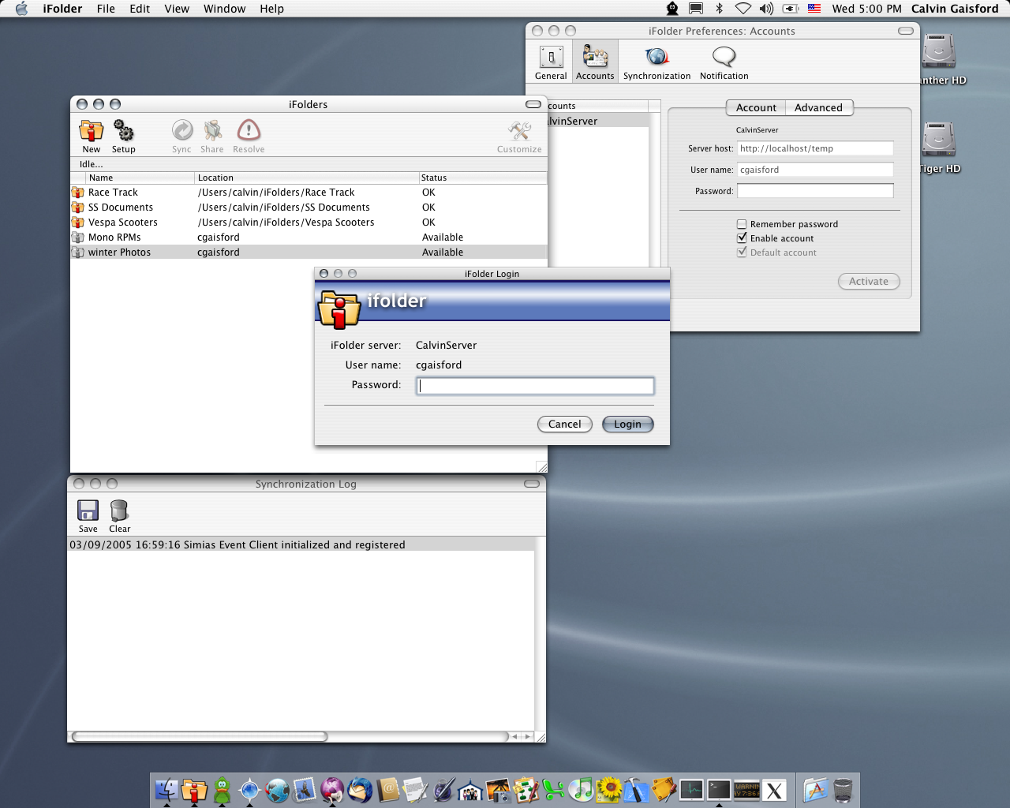Image resolution: width=1010 pixels, height=808 pixels.
Task: Click User name field in Preferences
Action: coord(815,170)
